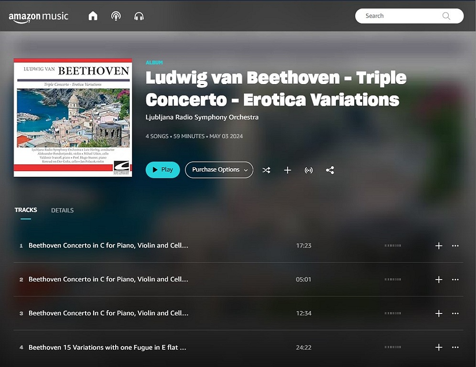Screen dimensions: 476x367
Task: Open more options for track 4
Action: 455,347
